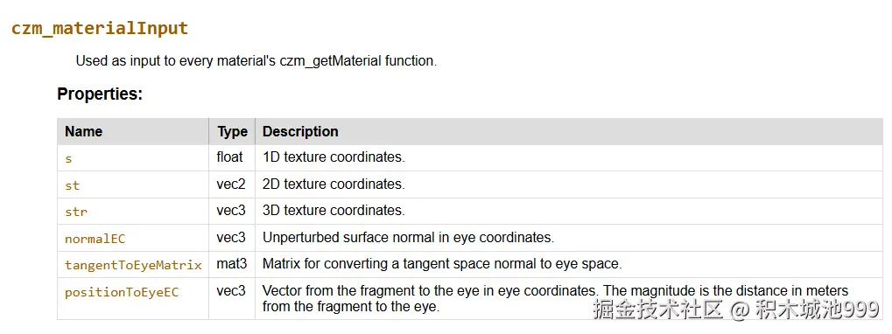892x334 pixels.
Task: Click the czm_getMaterial function intro sentence
Action: (256, 61)
